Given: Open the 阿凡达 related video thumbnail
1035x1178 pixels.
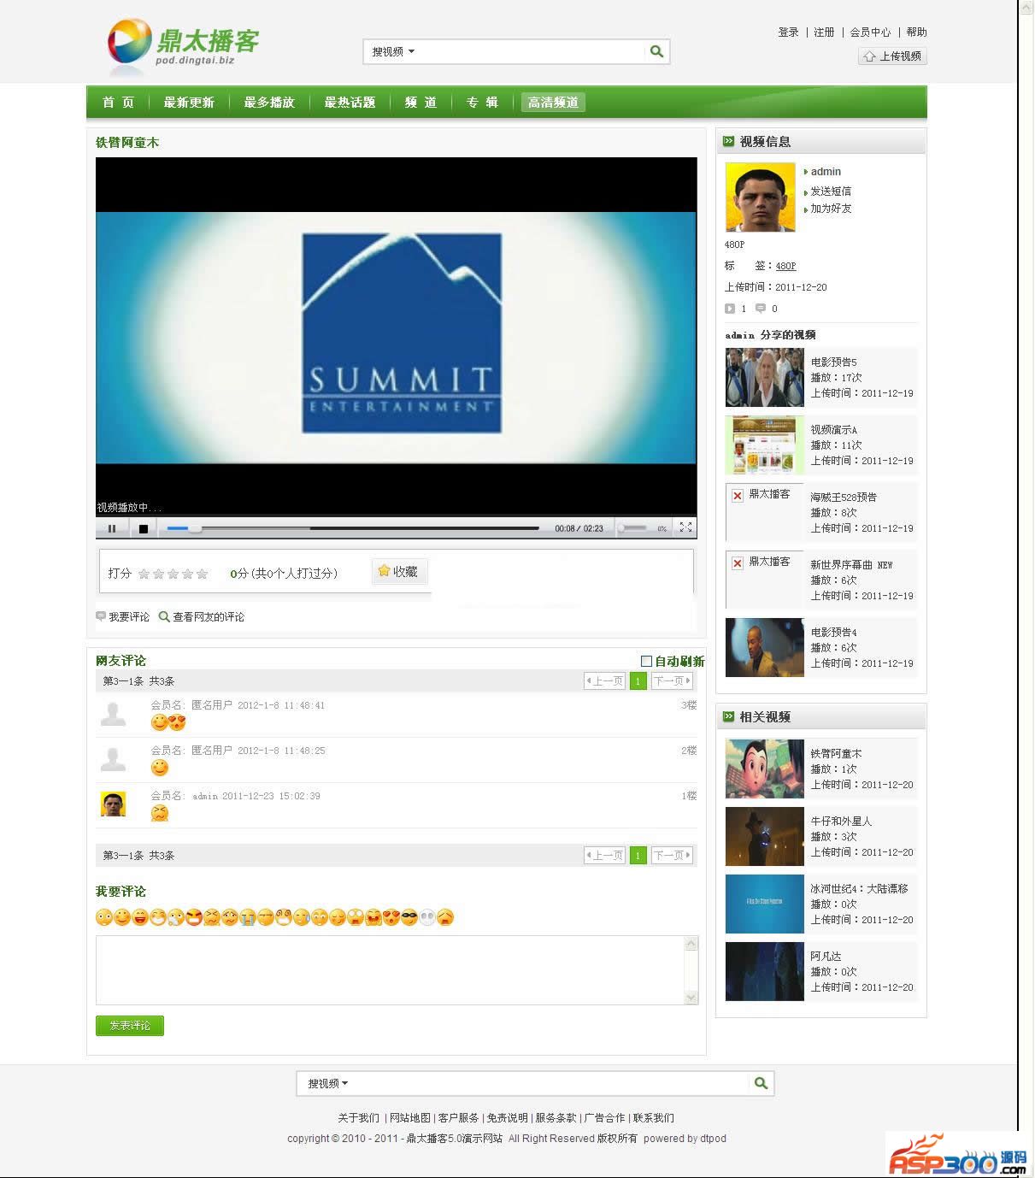Looking at the screenshot, I should coord(765,971).
